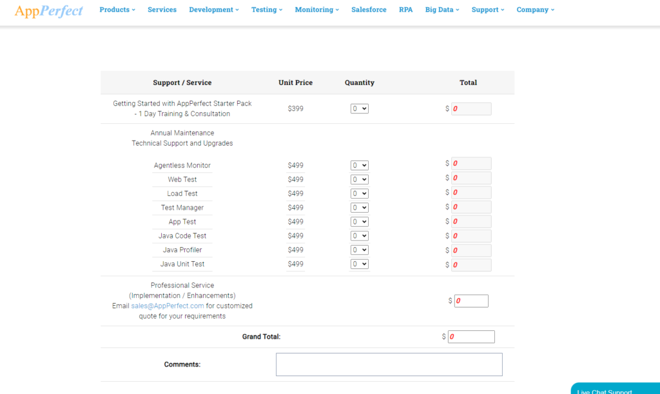Click the AppPerfect logo
The height and width of the screenshot is (394, 660).
point(49,10)
